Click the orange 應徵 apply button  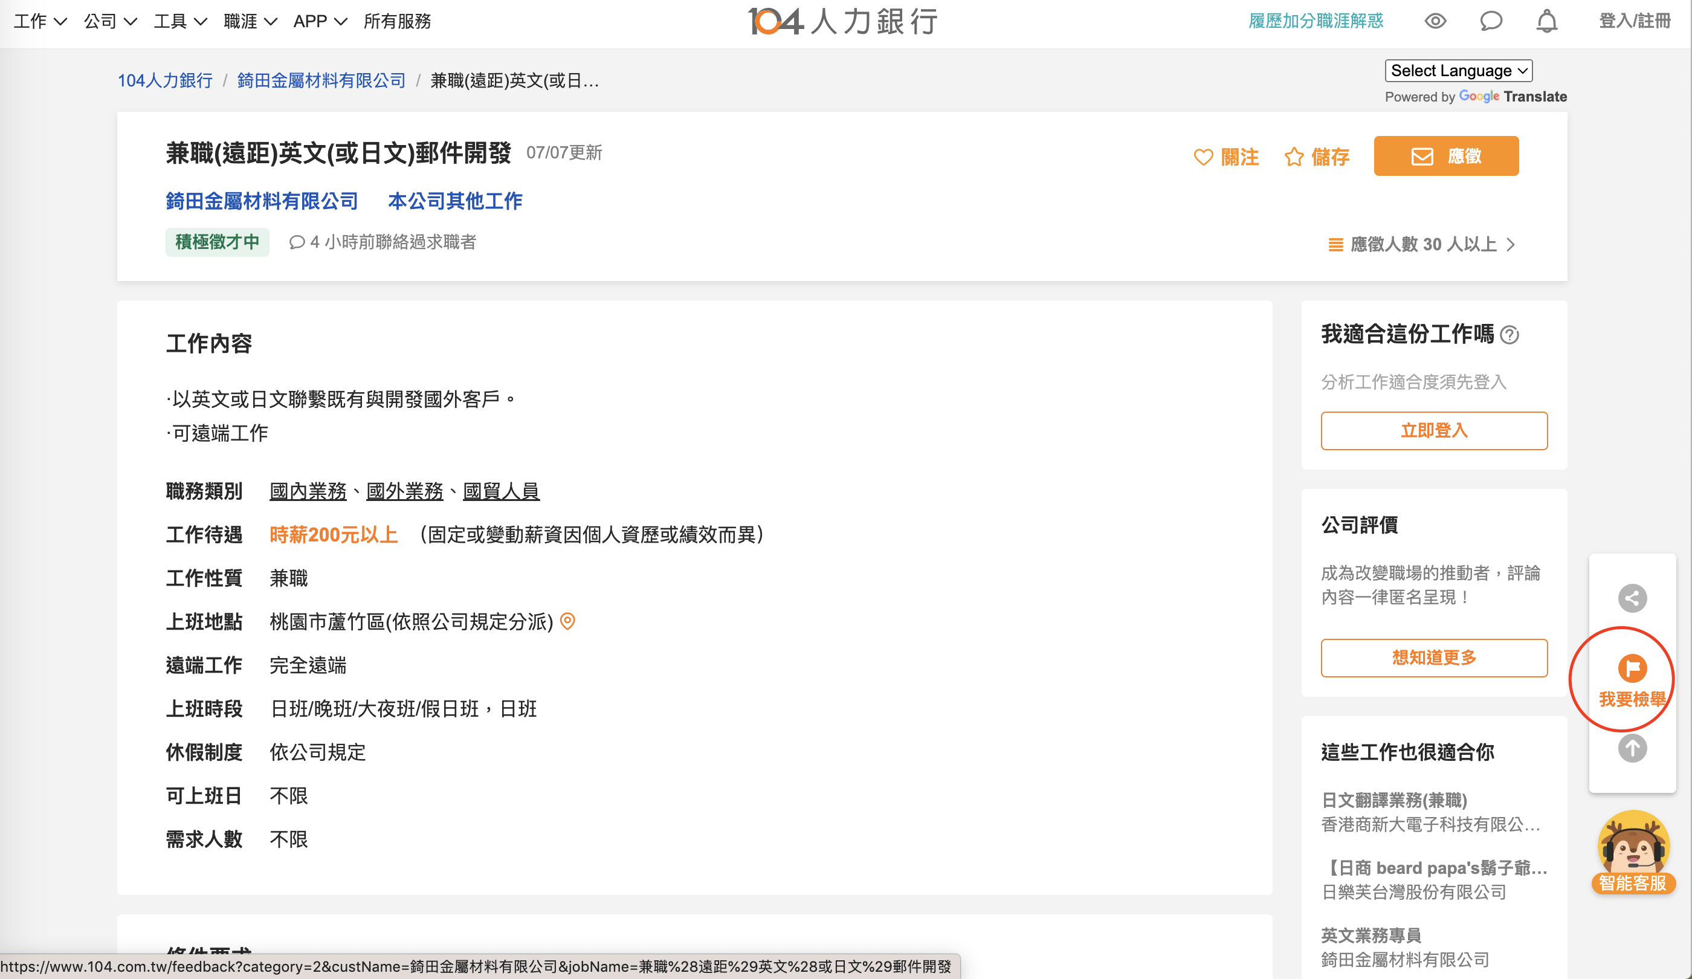coord(1445,156)
